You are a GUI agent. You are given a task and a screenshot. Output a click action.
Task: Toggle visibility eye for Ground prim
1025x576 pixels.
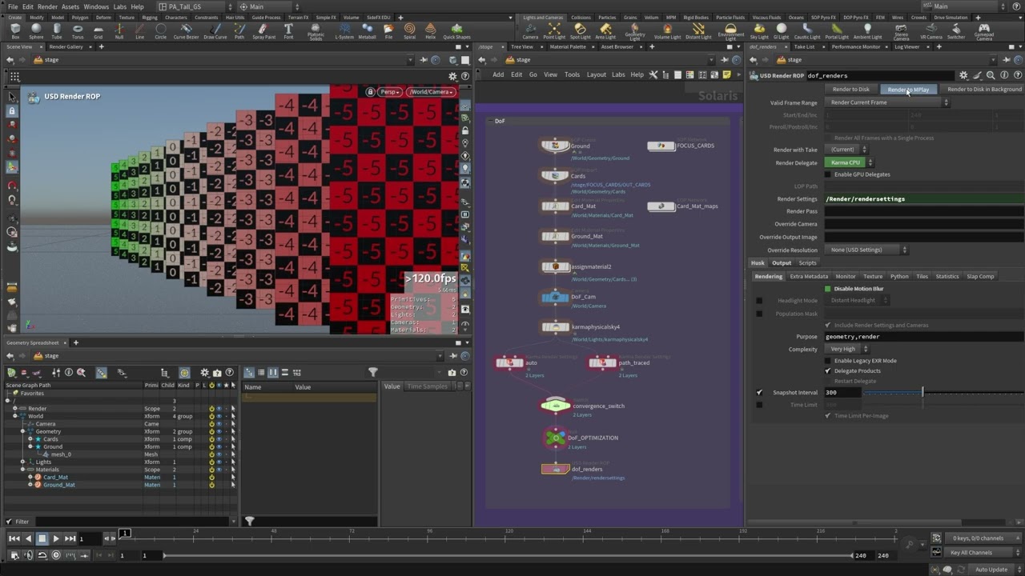tap(219, 446)
